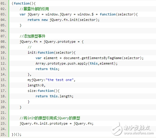The height and width of the screenshot is (138, 156).
Task: Click the init:function(selector) definition
Action: click(52, 52)
